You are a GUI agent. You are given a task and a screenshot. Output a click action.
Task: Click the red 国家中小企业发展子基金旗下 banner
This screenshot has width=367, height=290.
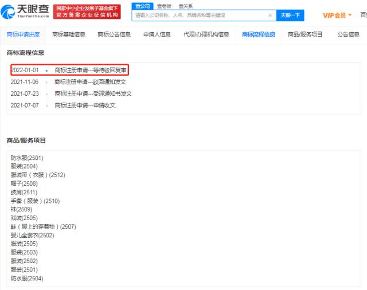[x=87, y=11]
